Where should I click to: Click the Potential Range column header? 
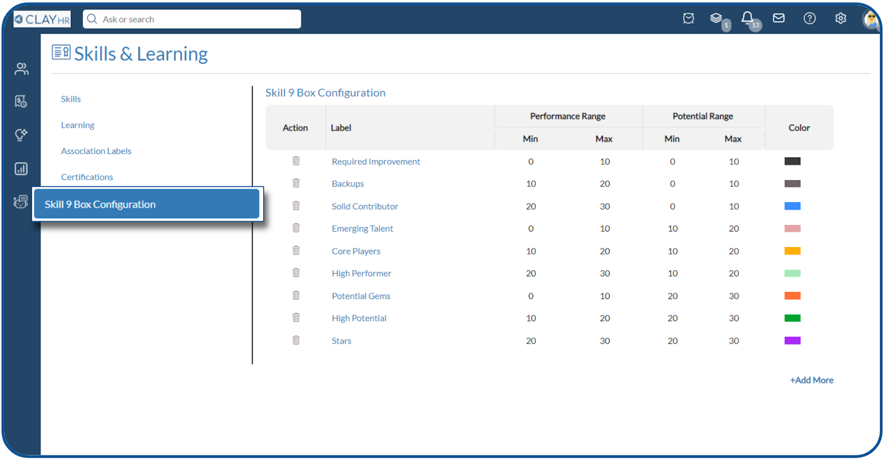click(x=702, y=116)
